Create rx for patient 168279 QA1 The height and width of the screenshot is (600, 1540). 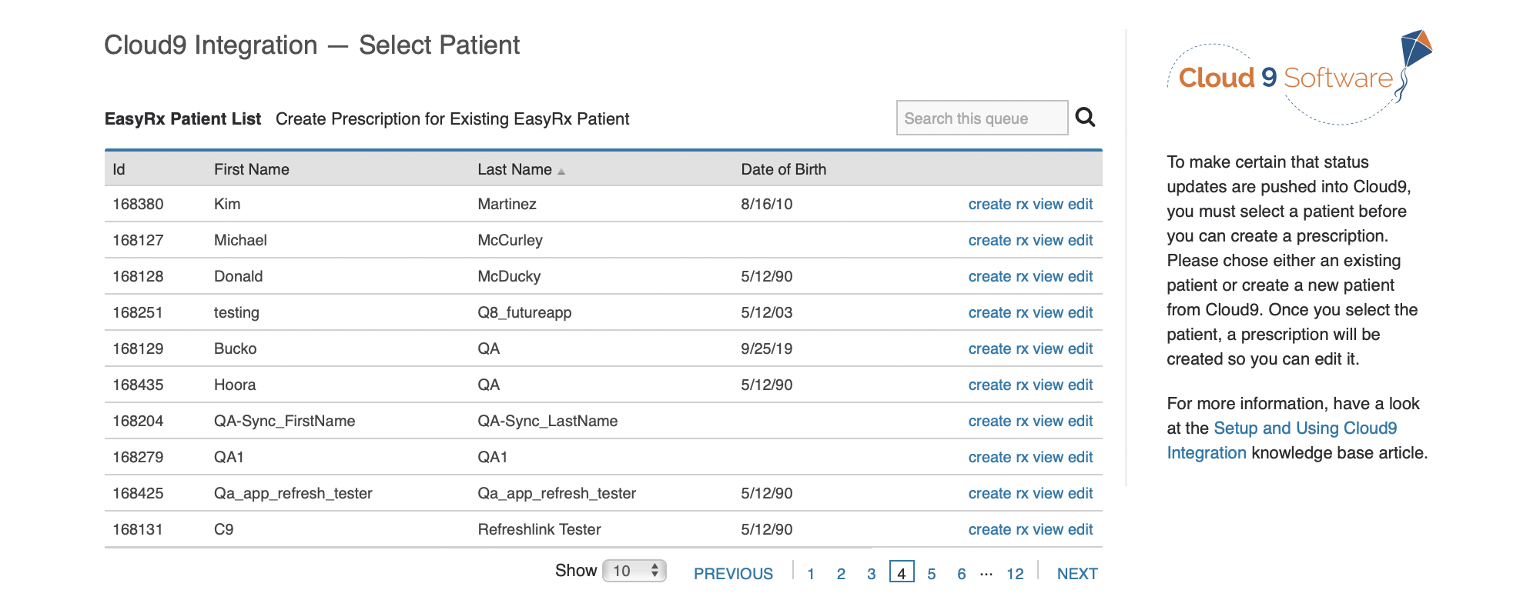click(998, 457)
